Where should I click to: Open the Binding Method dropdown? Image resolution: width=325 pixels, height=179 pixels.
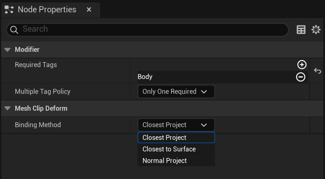pyautogui.click(x=176, y=125)
